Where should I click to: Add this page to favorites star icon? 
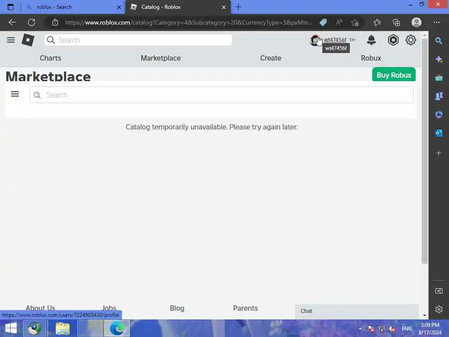[355, 22]
